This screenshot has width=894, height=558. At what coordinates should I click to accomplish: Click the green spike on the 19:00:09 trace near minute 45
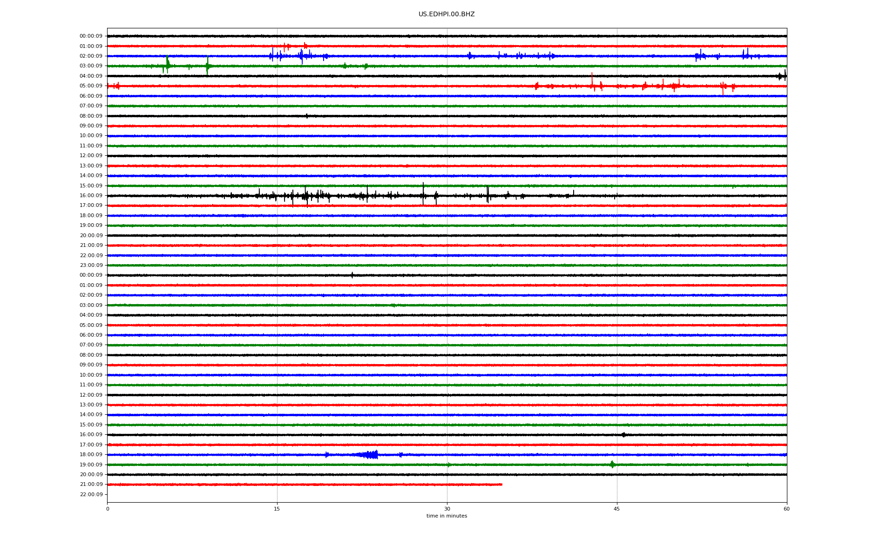612,464
